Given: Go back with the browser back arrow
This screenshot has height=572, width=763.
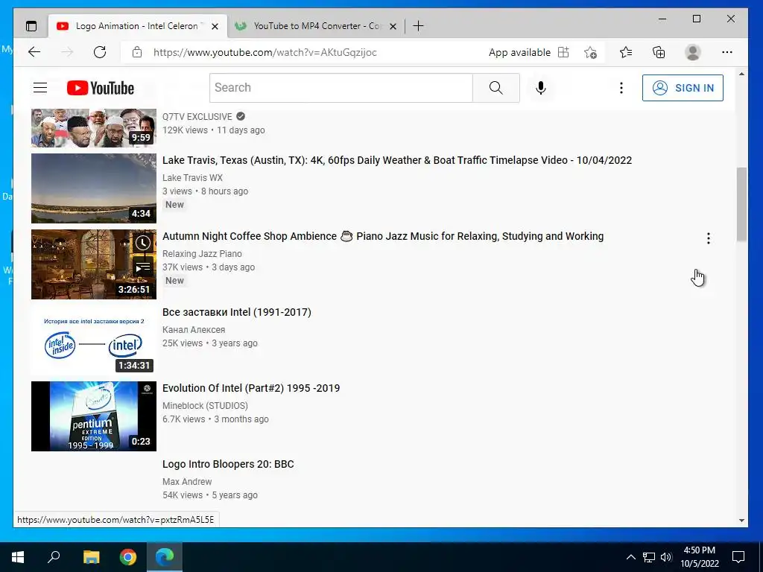Looking at the screenshot, I should [x=34, y=52].
